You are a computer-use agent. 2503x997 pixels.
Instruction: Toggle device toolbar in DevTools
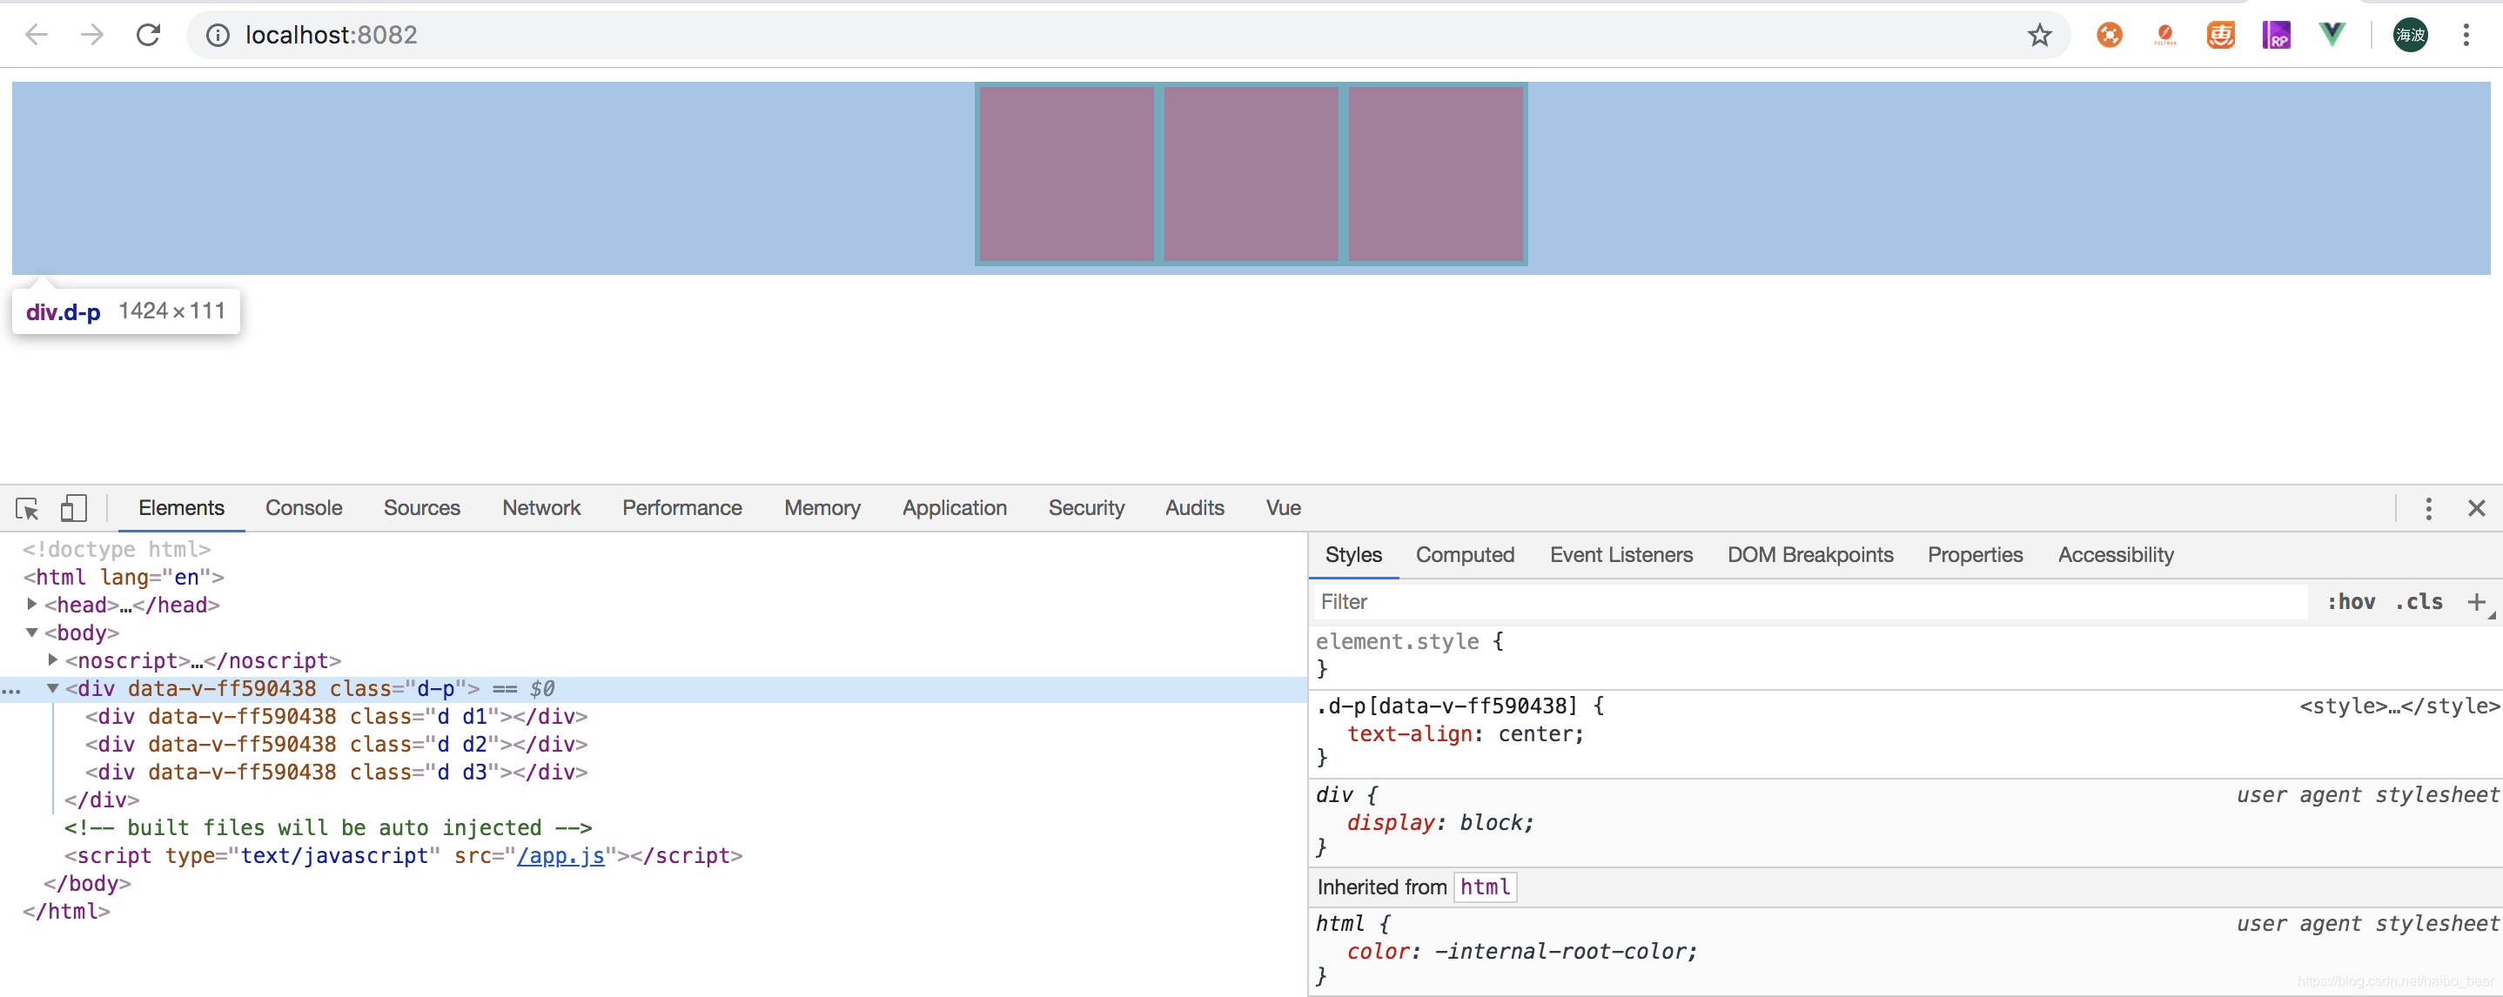point(74,508)
